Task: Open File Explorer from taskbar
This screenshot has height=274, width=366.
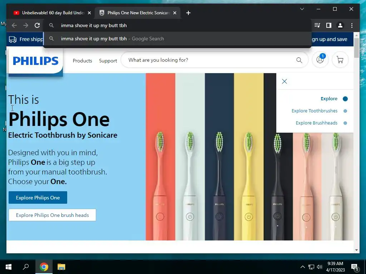Action: coord(61,267)
